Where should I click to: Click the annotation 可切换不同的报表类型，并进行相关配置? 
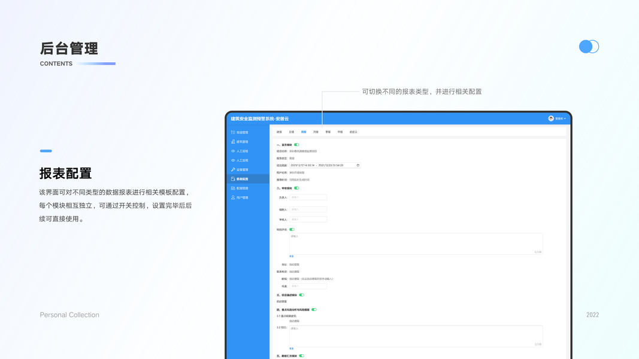422,92
